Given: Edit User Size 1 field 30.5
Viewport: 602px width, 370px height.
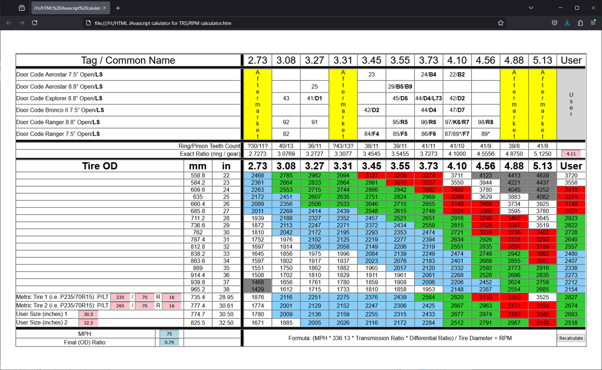Looking at the screenshot, I should point(88,315).
